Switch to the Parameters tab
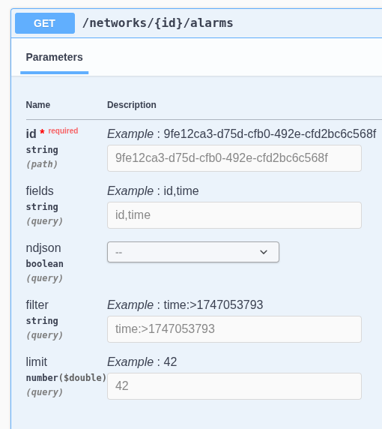 click(54, 57)
